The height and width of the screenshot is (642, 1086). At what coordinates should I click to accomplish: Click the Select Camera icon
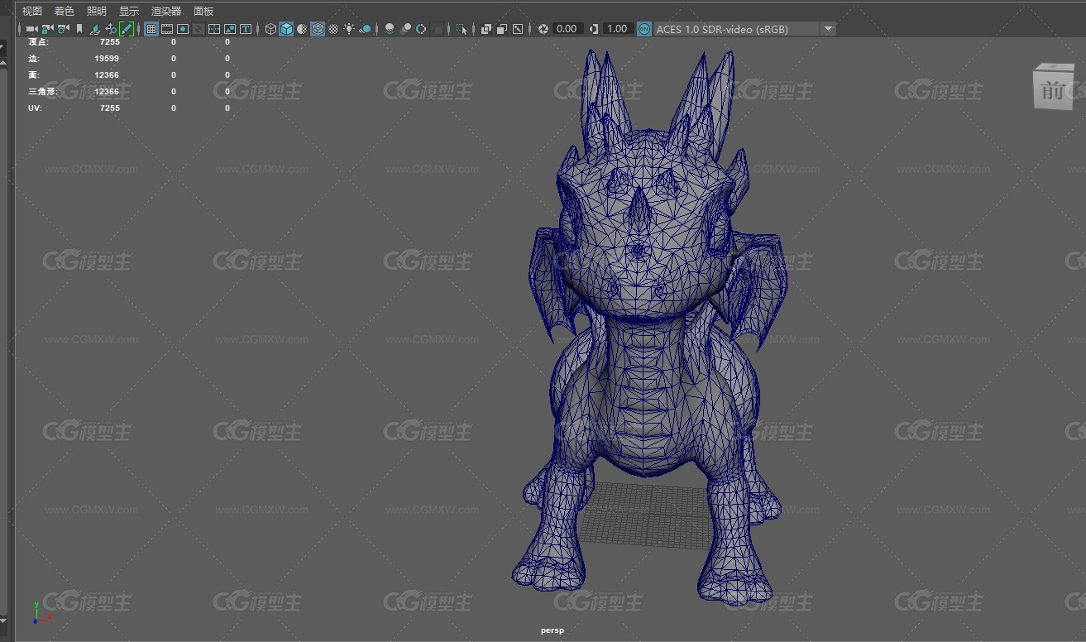tap(31, 29)
